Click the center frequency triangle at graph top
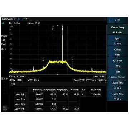Screen dimensions: 129x129 (58, 25)
